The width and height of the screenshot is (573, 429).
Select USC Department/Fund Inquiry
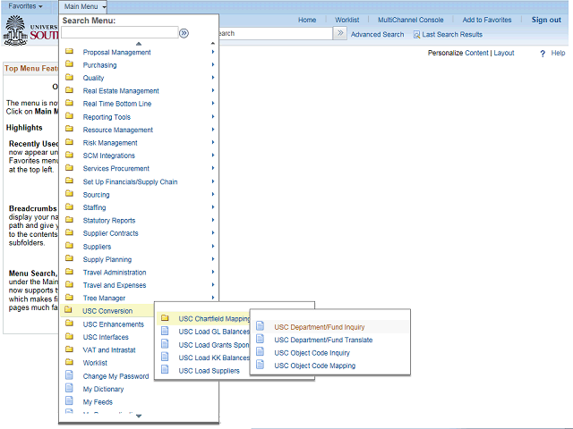coord(319,327)
